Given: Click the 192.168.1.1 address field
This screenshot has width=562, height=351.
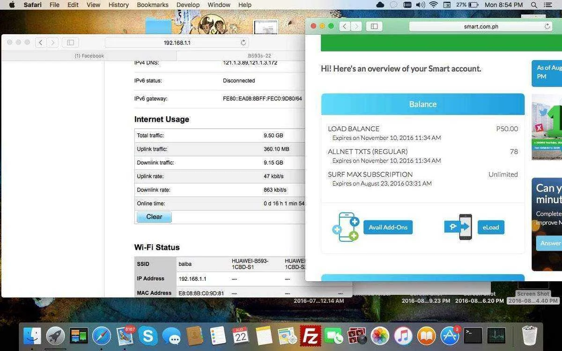Looking at the screenshot, I should point(177,43).
